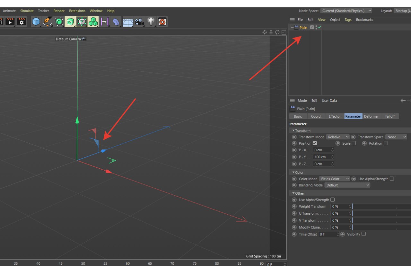This screenshot has width=411, height=266.
Task: Click Render to Picture Viewer clapperboard icon
Action: 10,22
